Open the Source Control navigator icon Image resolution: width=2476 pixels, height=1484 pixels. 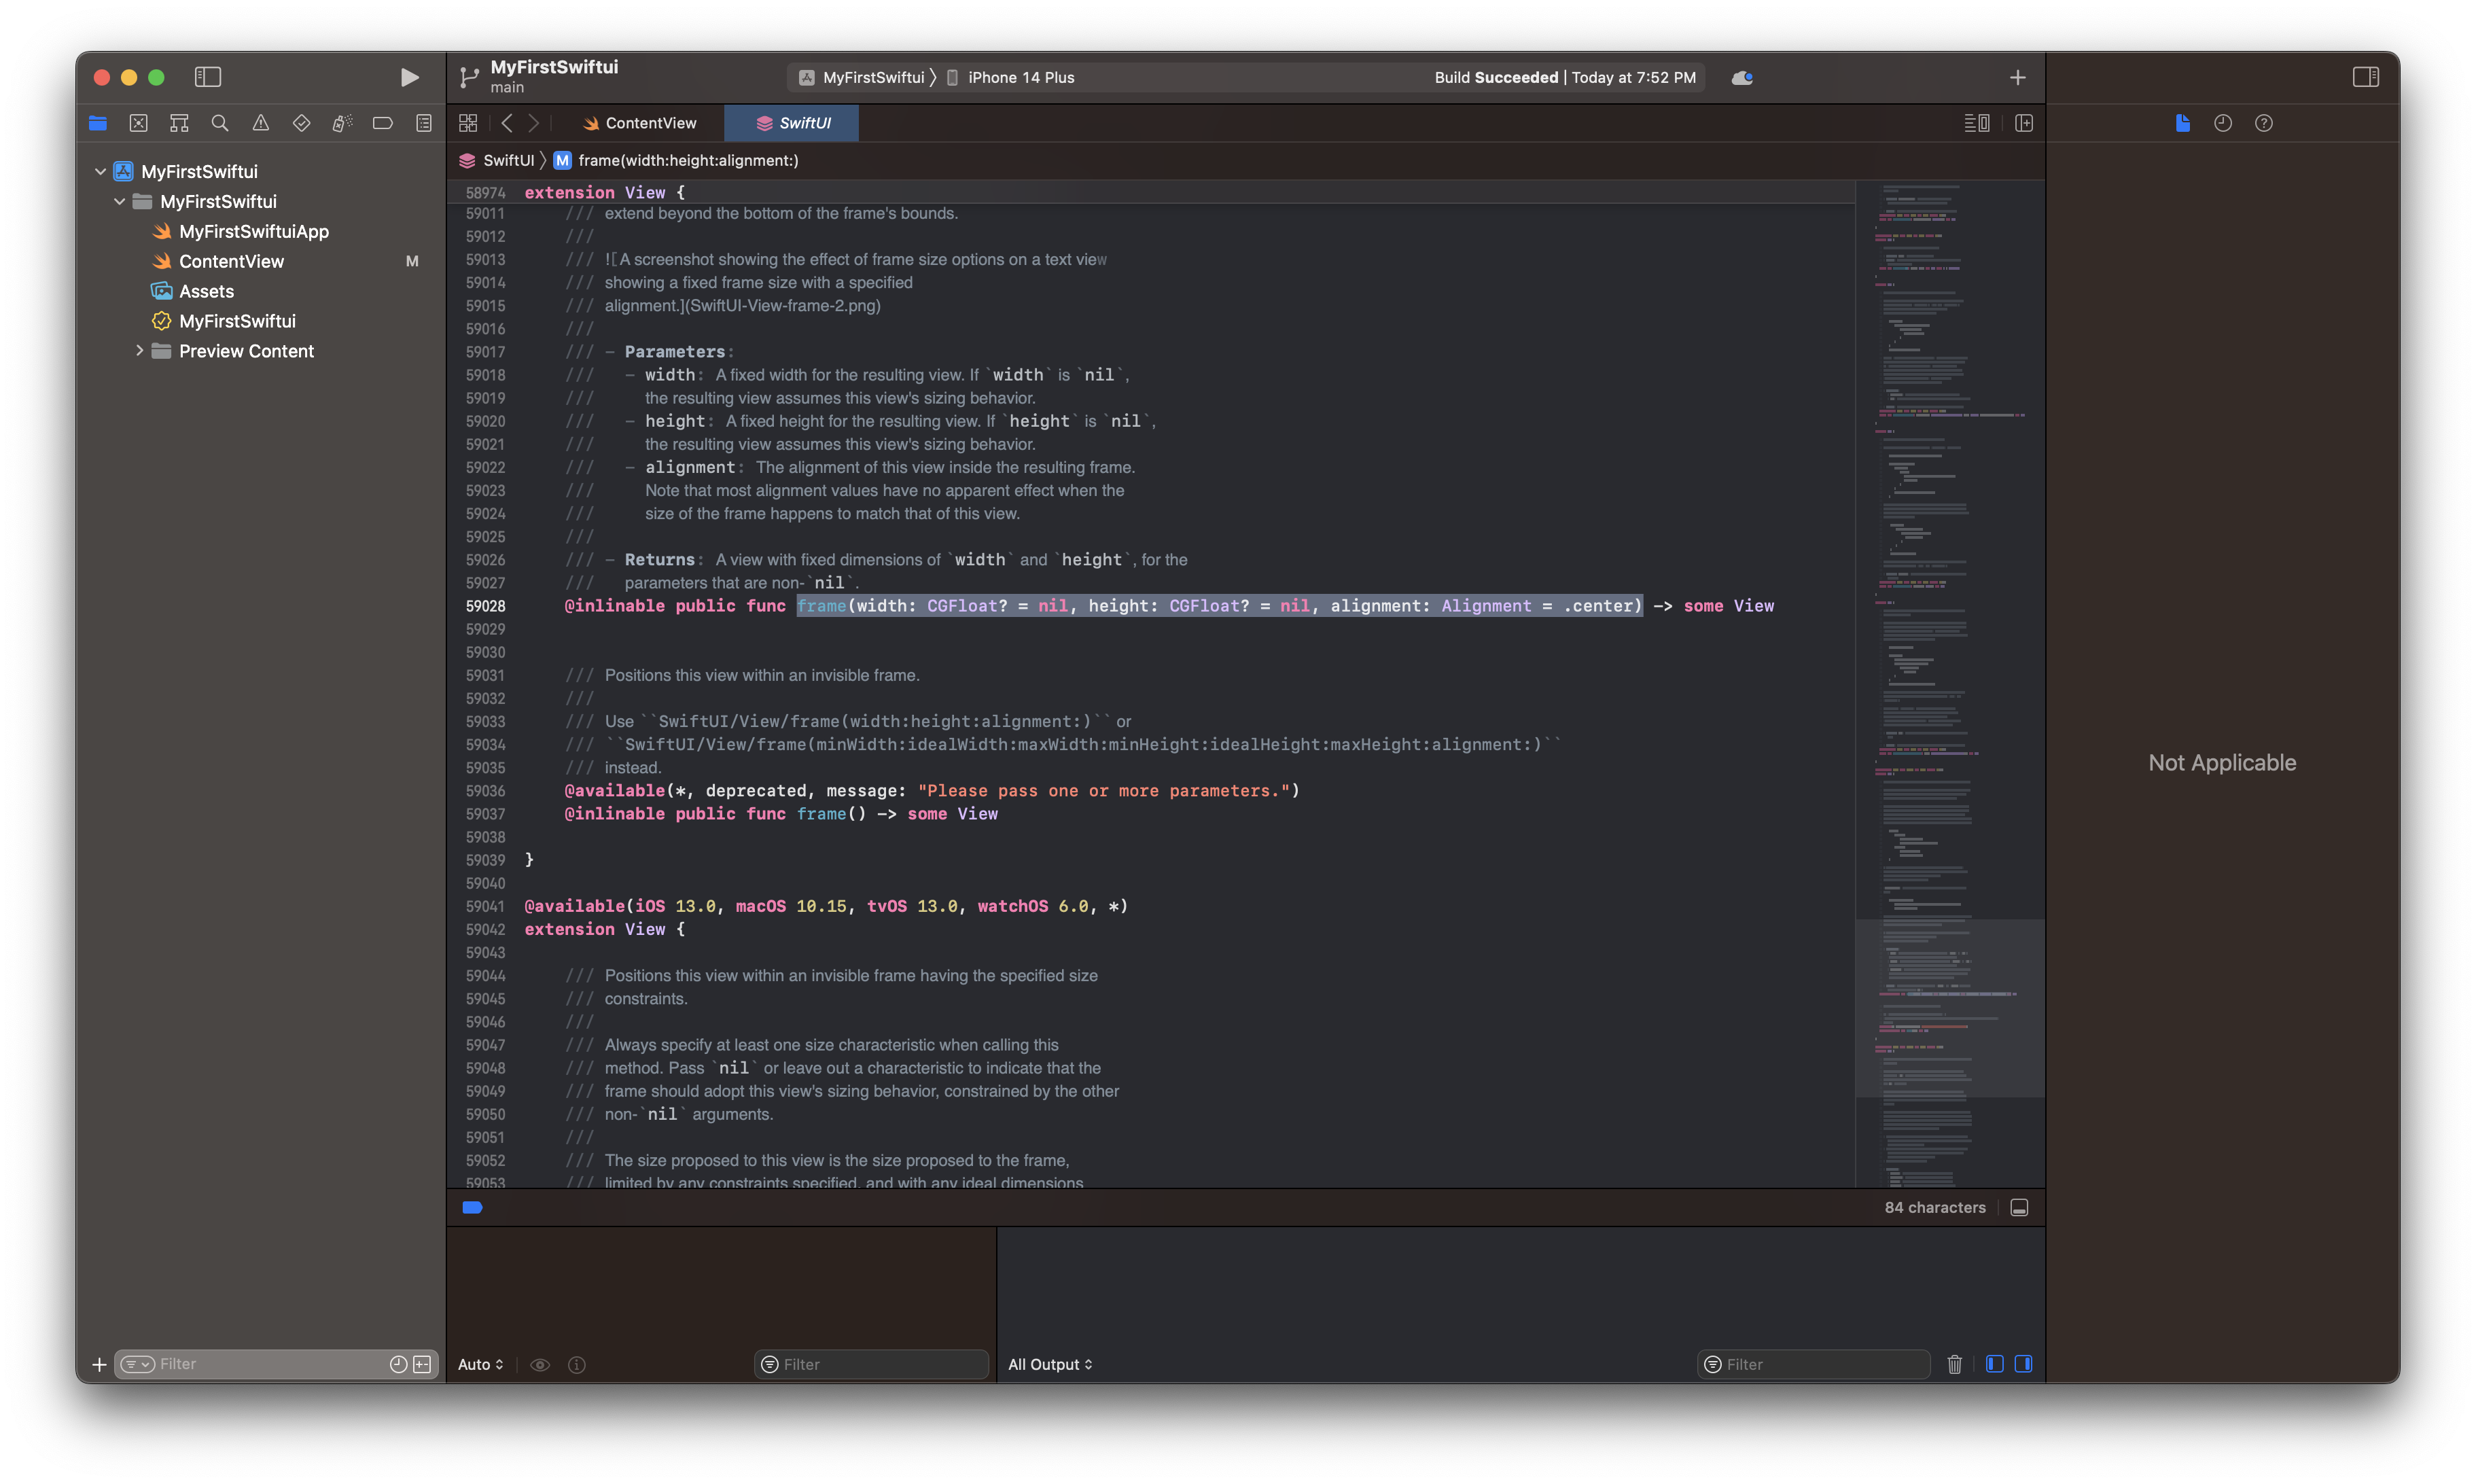pyautogui.click(x=138, y=123)
